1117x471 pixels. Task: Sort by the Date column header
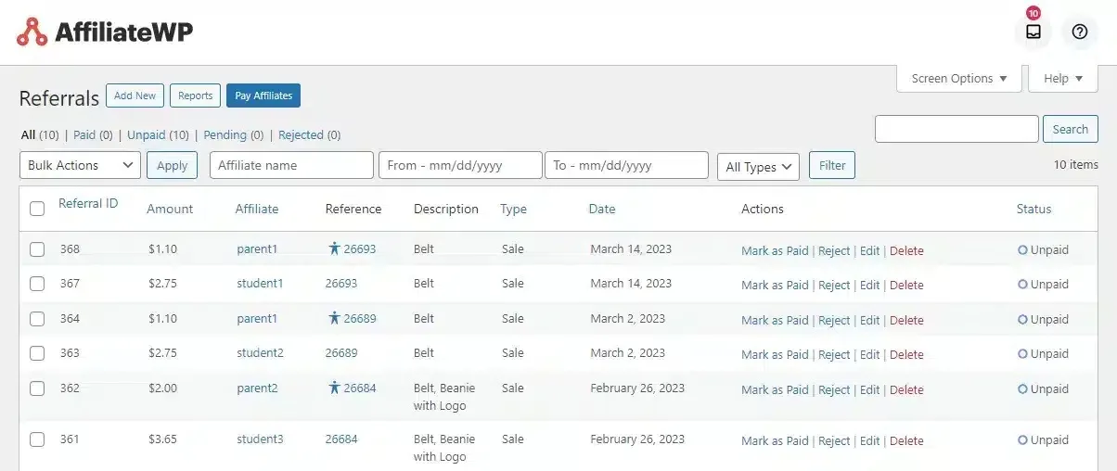click(x=602, y=209)
